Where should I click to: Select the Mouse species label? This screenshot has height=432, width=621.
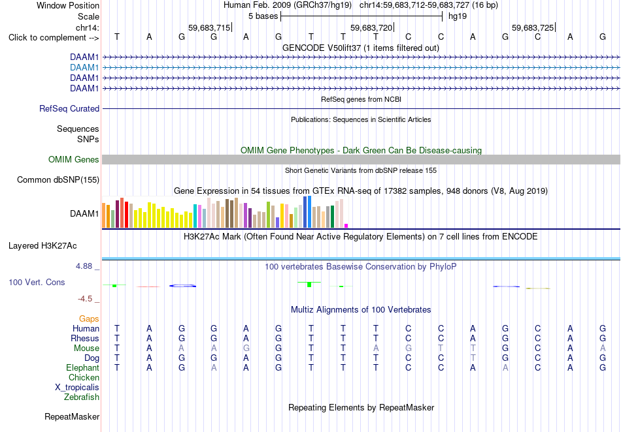(86, 348)
